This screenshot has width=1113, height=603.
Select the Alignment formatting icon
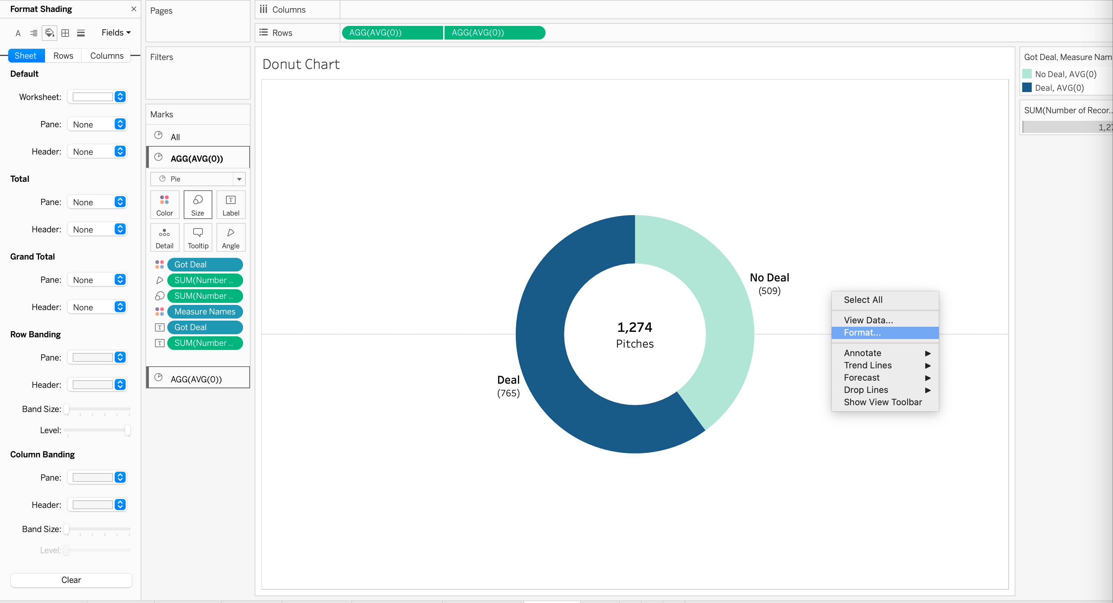click(x=33, y=33)
